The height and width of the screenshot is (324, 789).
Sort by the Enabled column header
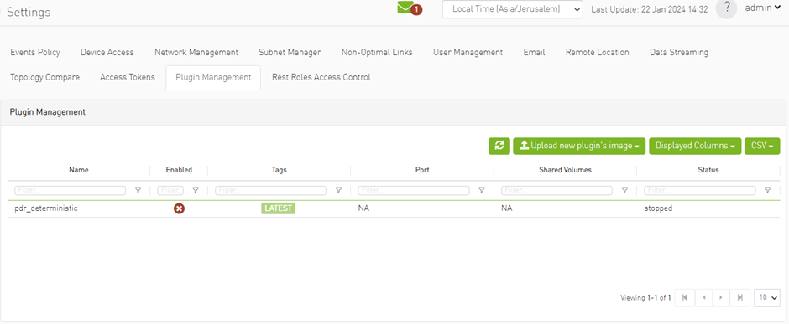(x=179, y=170)
